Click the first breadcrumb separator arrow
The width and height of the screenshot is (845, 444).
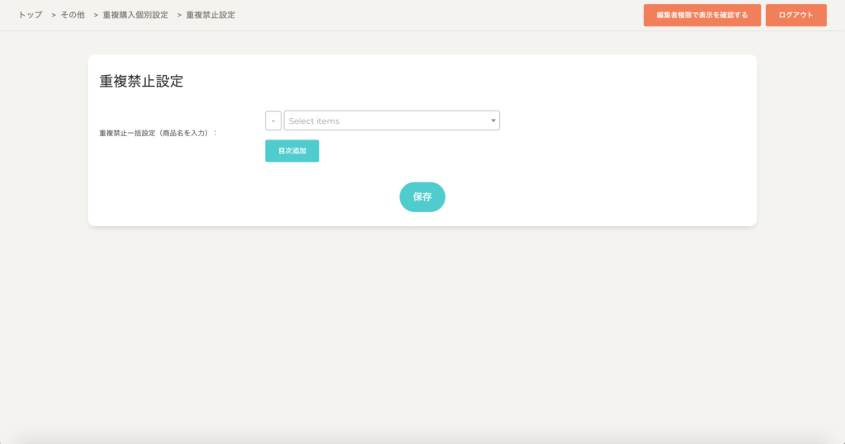click(53, 15)
